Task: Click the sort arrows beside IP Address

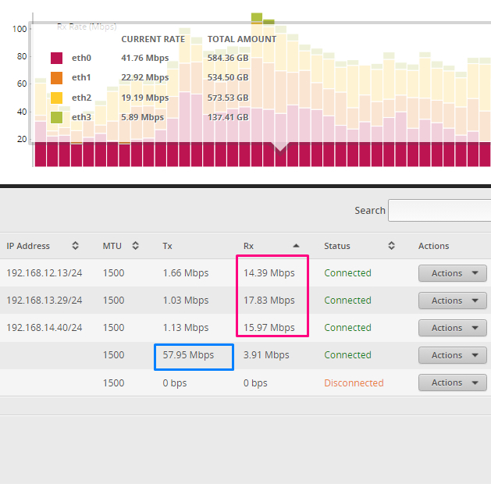Action: 75,246
